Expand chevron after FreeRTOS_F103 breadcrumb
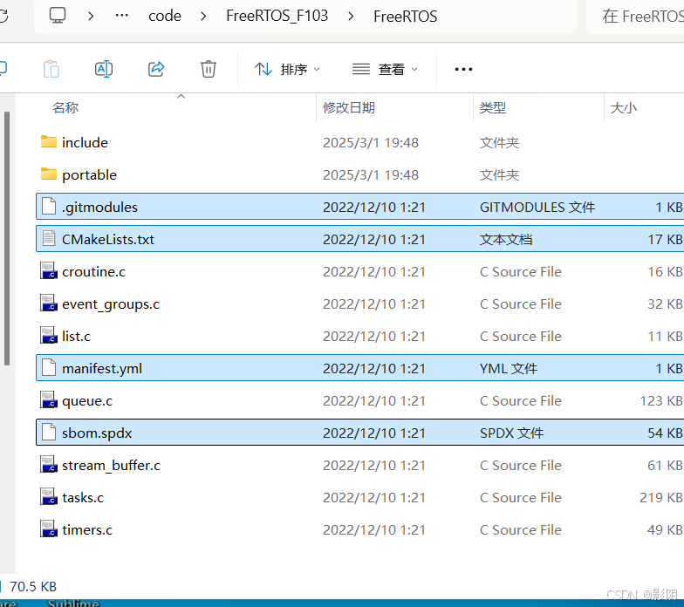Image resolution: width=684 pixels, height=607 pixels. tap(351, 17)
